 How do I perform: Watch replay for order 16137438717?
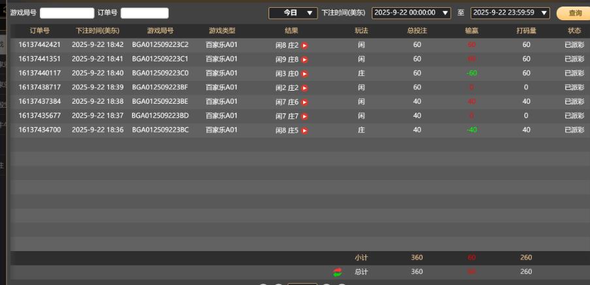tap(304, 88)
